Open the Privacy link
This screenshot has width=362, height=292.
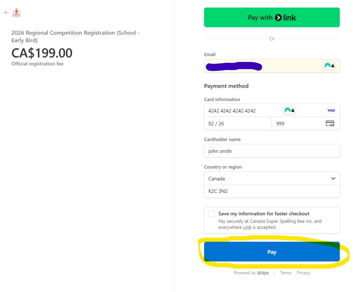[303, 273]
